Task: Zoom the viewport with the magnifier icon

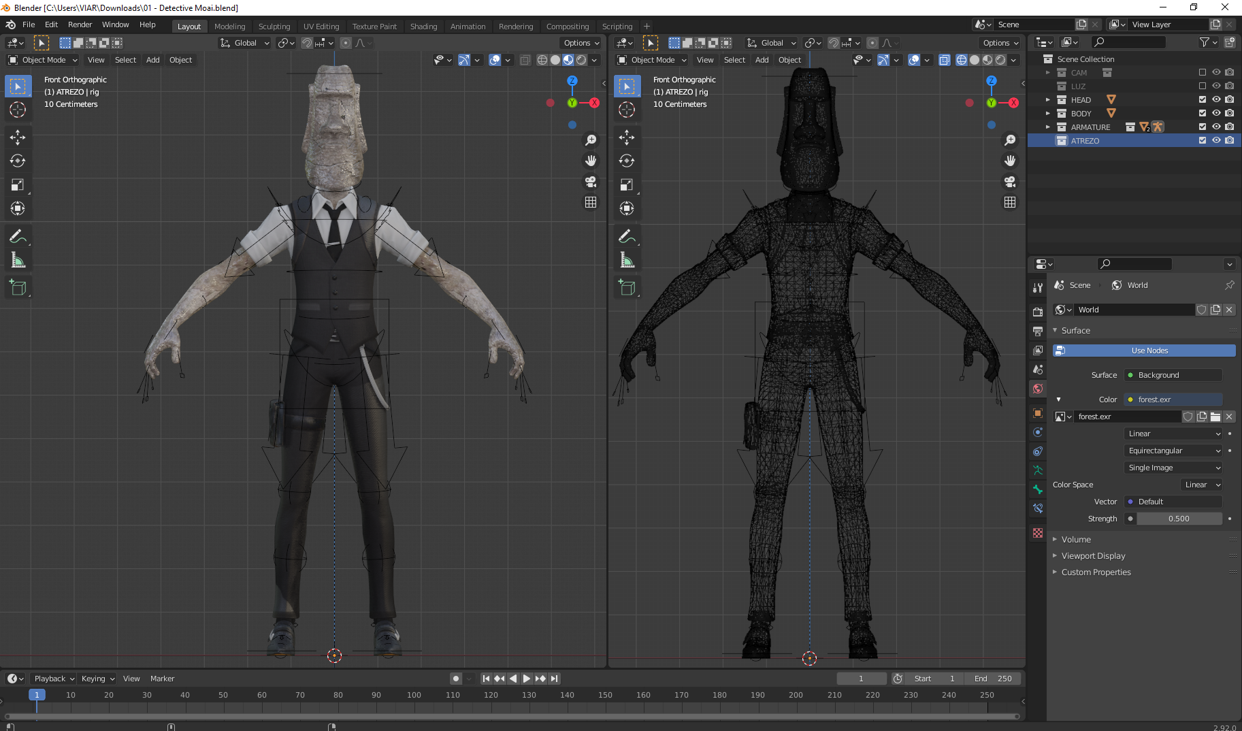Action: click(x=591, y=140)
